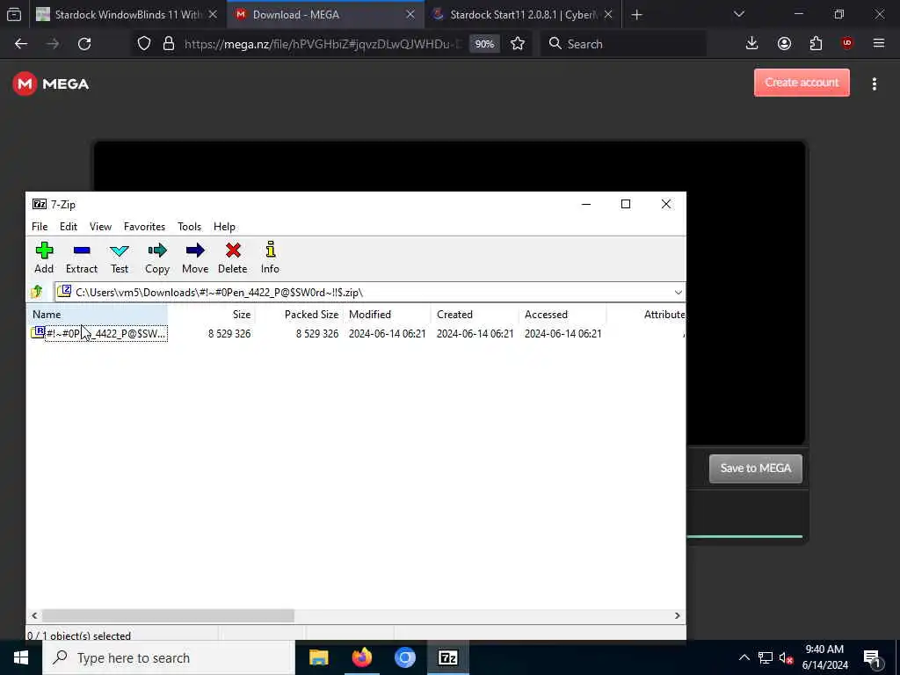Expand the 7-Zip path history dropdown
The height and width of the screenshot is (675, 900).
point(678,292)
